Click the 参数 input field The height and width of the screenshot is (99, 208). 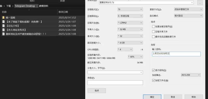(x=115, y=83)
